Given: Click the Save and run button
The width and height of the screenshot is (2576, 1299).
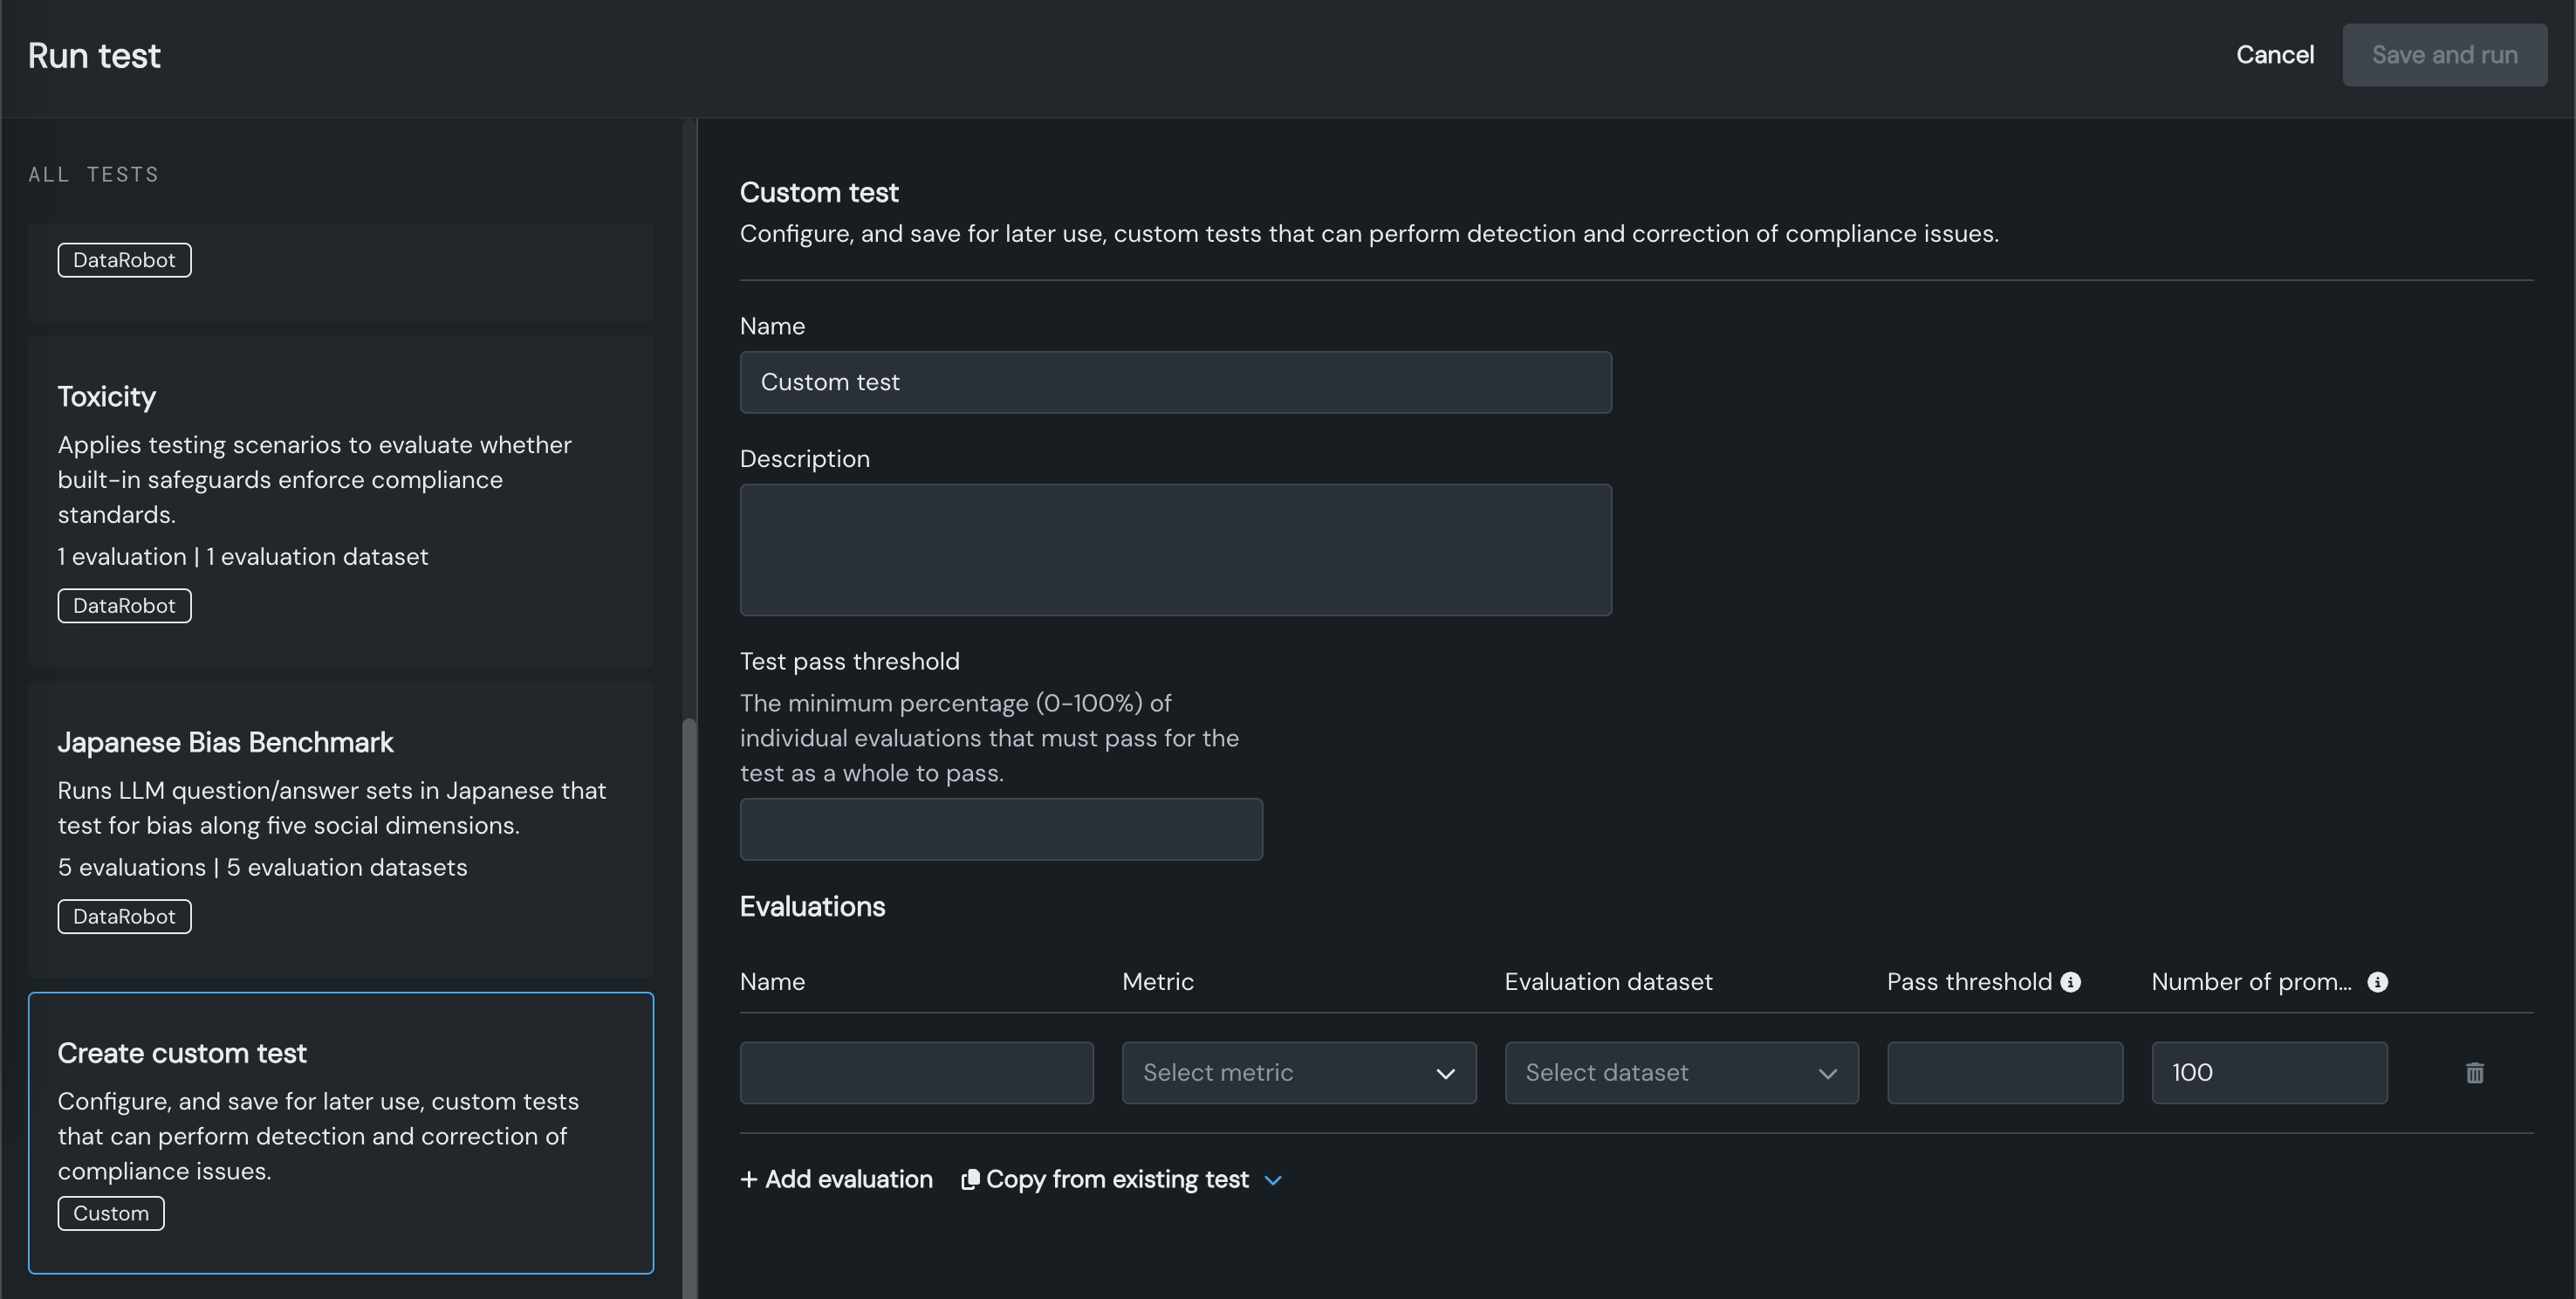Looking at the screenshot, I should [x=2444, y=55].
